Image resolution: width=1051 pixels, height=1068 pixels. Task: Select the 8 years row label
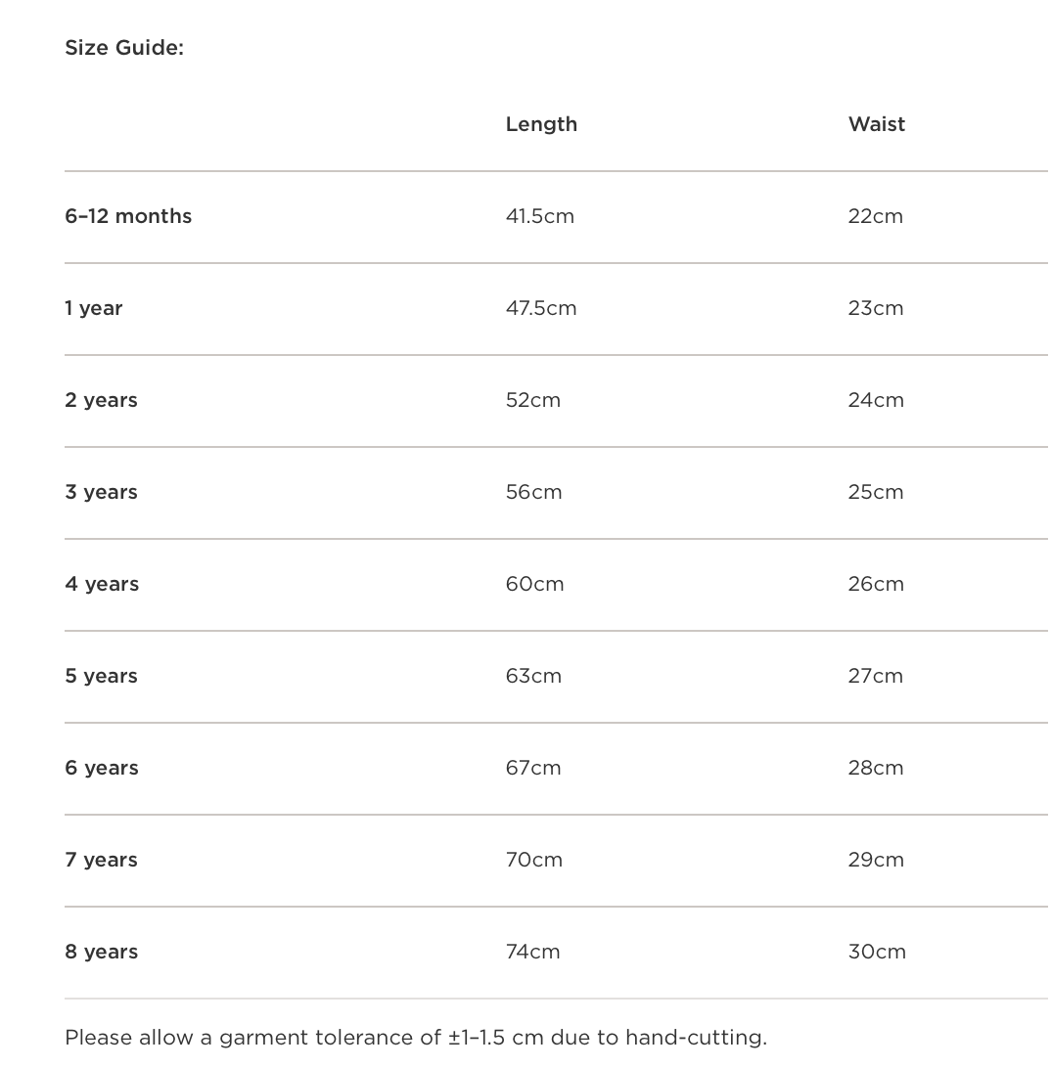(x=102, y=952)
